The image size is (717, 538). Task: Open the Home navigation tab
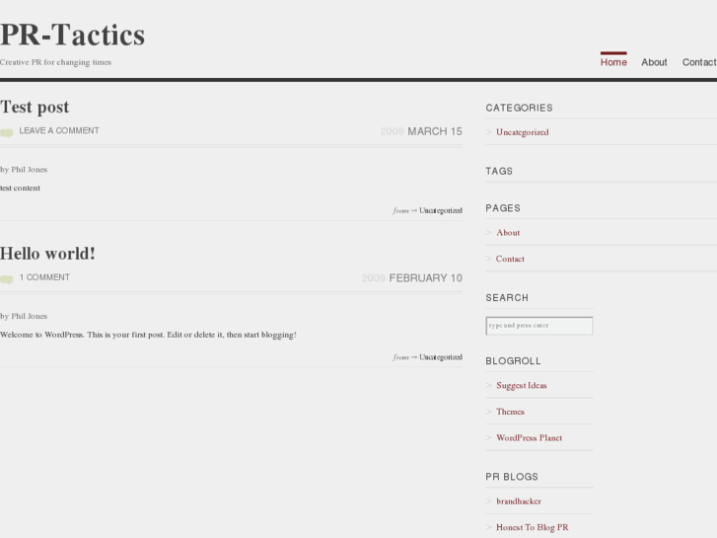click(613, 62)
